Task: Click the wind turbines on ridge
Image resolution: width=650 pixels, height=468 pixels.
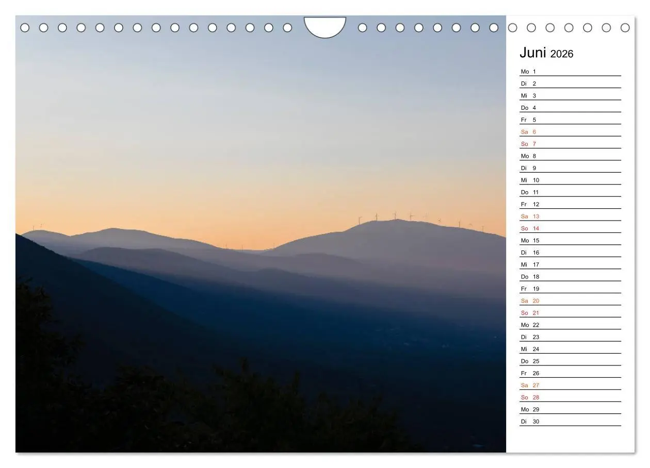Action: pos(420,219)
